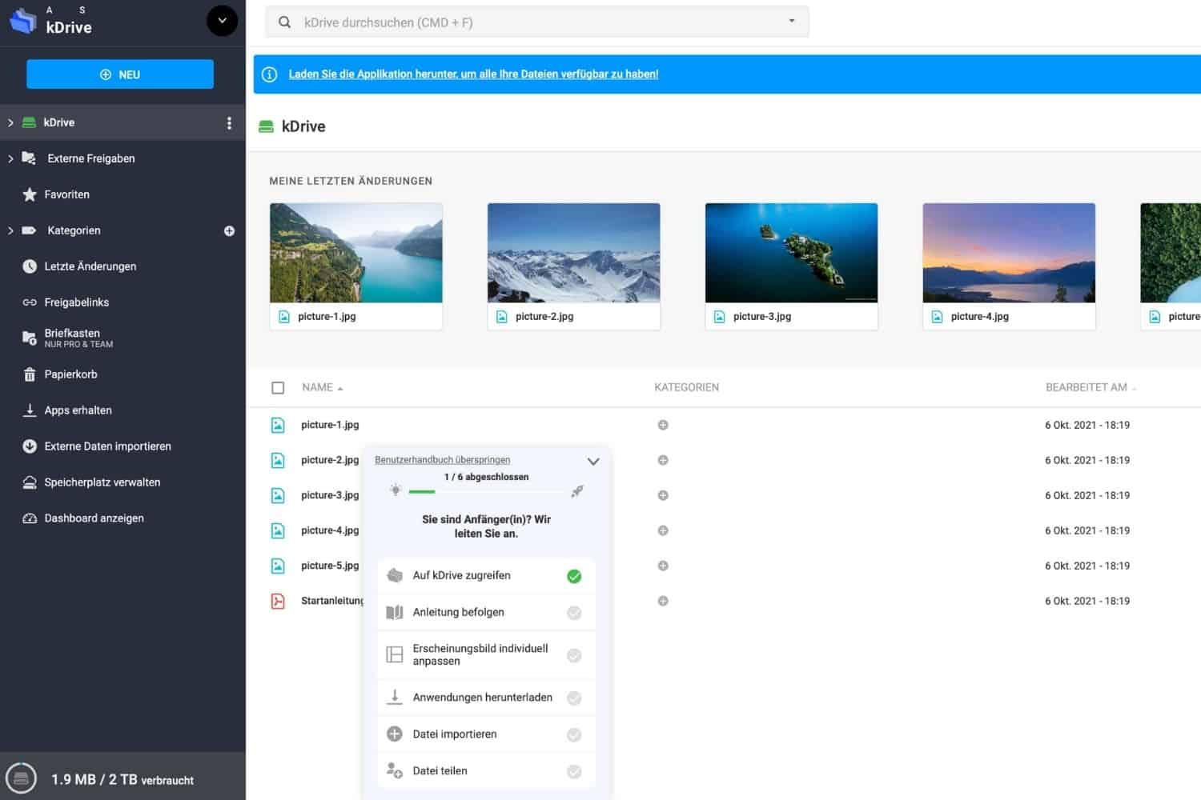Click the search magnifier icon
The image size is (1201, 800).
pos(284,22)
